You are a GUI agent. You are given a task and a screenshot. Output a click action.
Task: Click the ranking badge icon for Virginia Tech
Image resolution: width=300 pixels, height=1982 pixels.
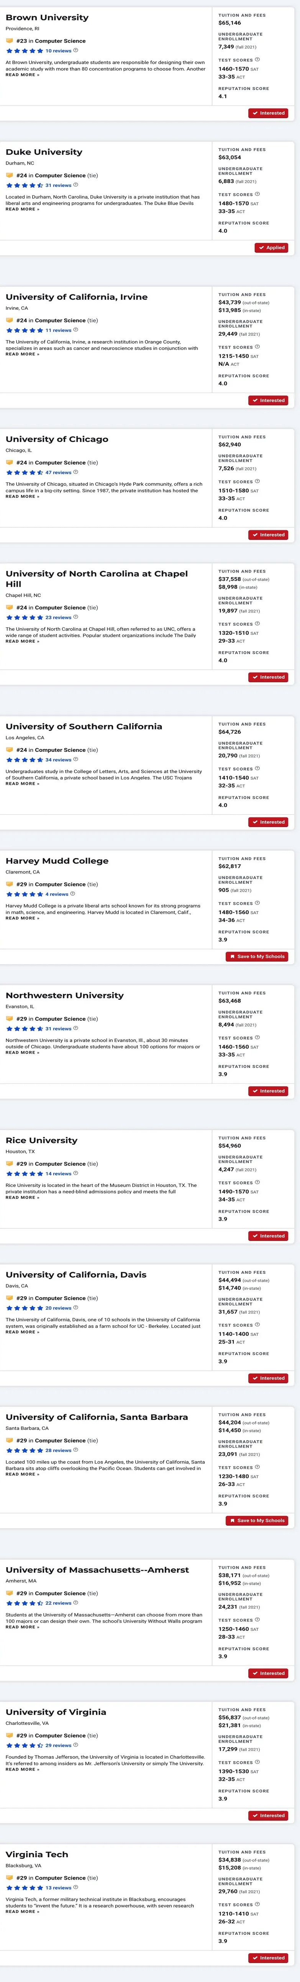9,1878
